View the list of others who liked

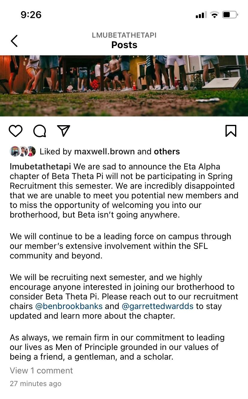pos(167,151)
